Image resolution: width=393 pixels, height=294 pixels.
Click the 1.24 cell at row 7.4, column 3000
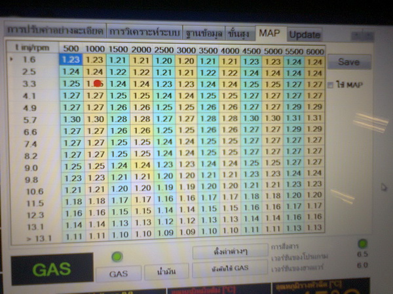pyautogui.click(x=187, y=142)
